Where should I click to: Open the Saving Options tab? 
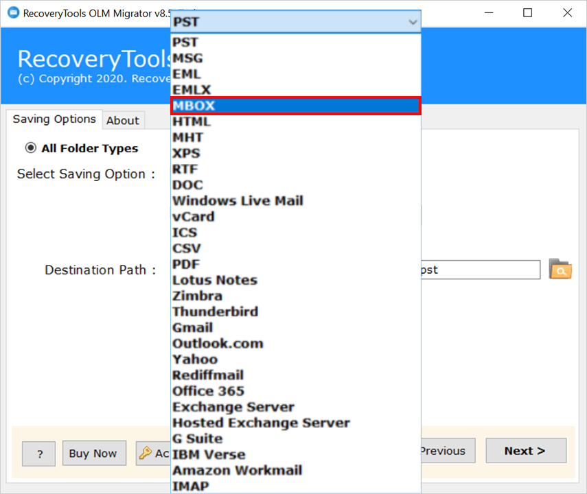pyautogui.click(x=54, y=119)
